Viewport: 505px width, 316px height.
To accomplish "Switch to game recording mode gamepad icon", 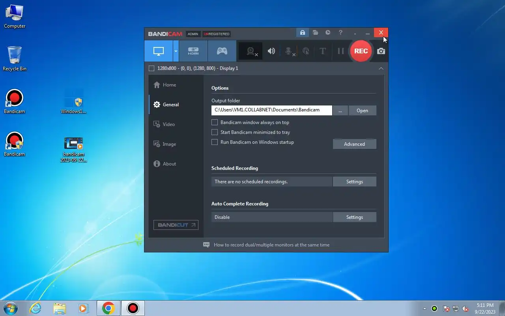I will (x=222, y=51).
